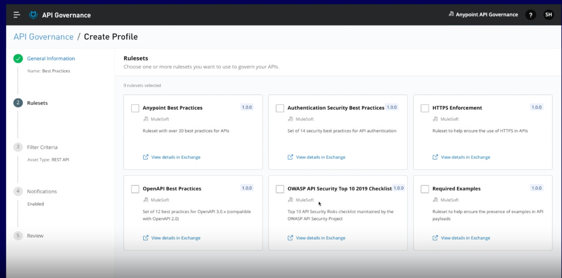Screen dimensions: 562x278
Task: Click MuleSoft publisher icon in Required Examples card
Action: pos(435,200)
